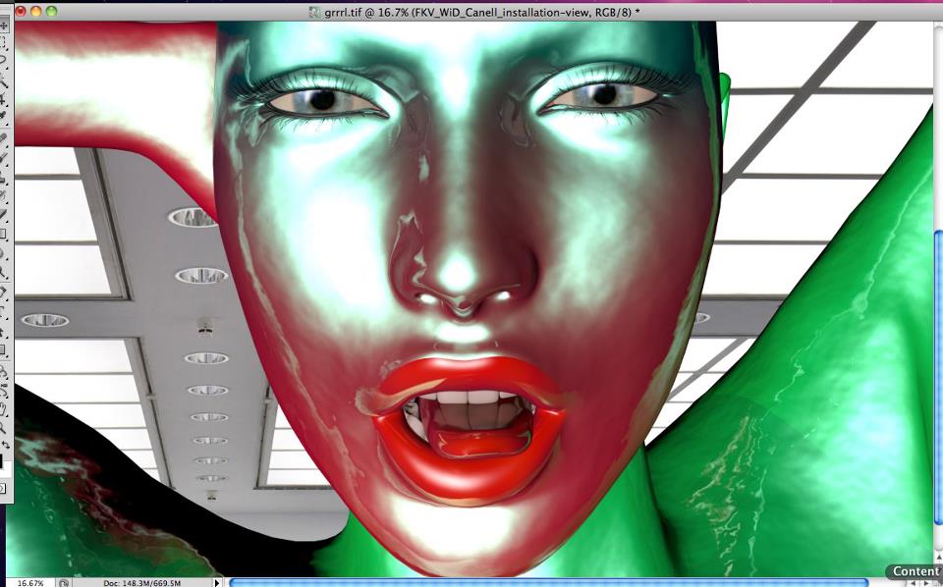Click the Content button
The image size is (943, 587).
pyautogui.click(x=915, y=571)
